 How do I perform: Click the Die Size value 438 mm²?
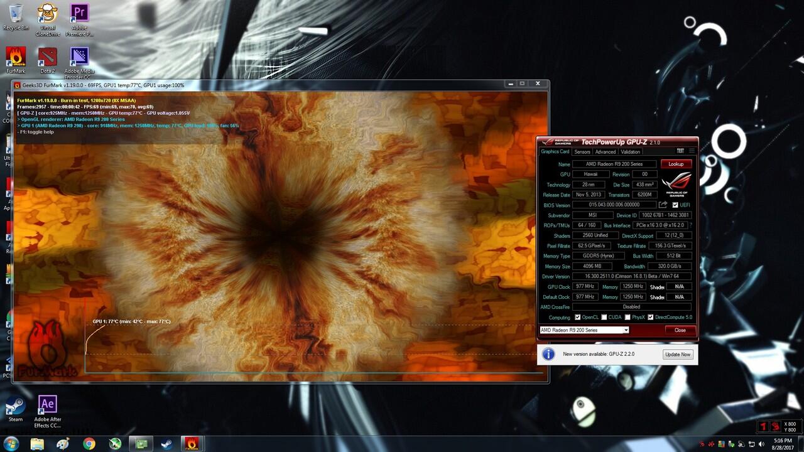click(x=645, y=185)
